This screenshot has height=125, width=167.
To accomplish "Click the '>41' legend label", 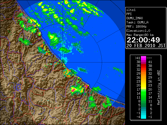I will coord(138,58).
